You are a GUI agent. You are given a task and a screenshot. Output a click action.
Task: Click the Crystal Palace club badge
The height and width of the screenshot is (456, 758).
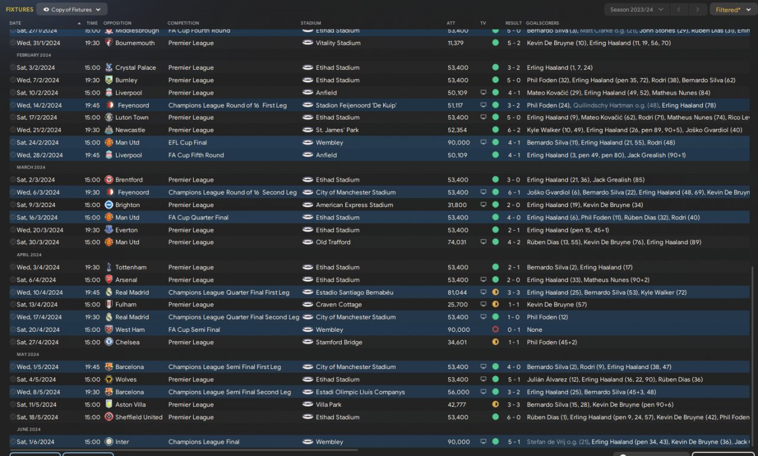tap(109, 67)
